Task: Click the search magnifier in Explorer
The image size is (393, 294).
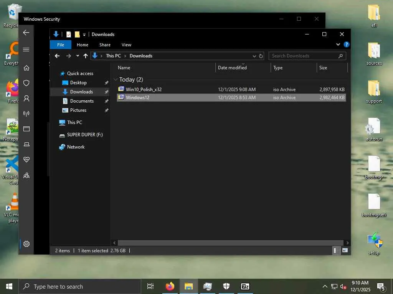Action: tap(340, 56)
